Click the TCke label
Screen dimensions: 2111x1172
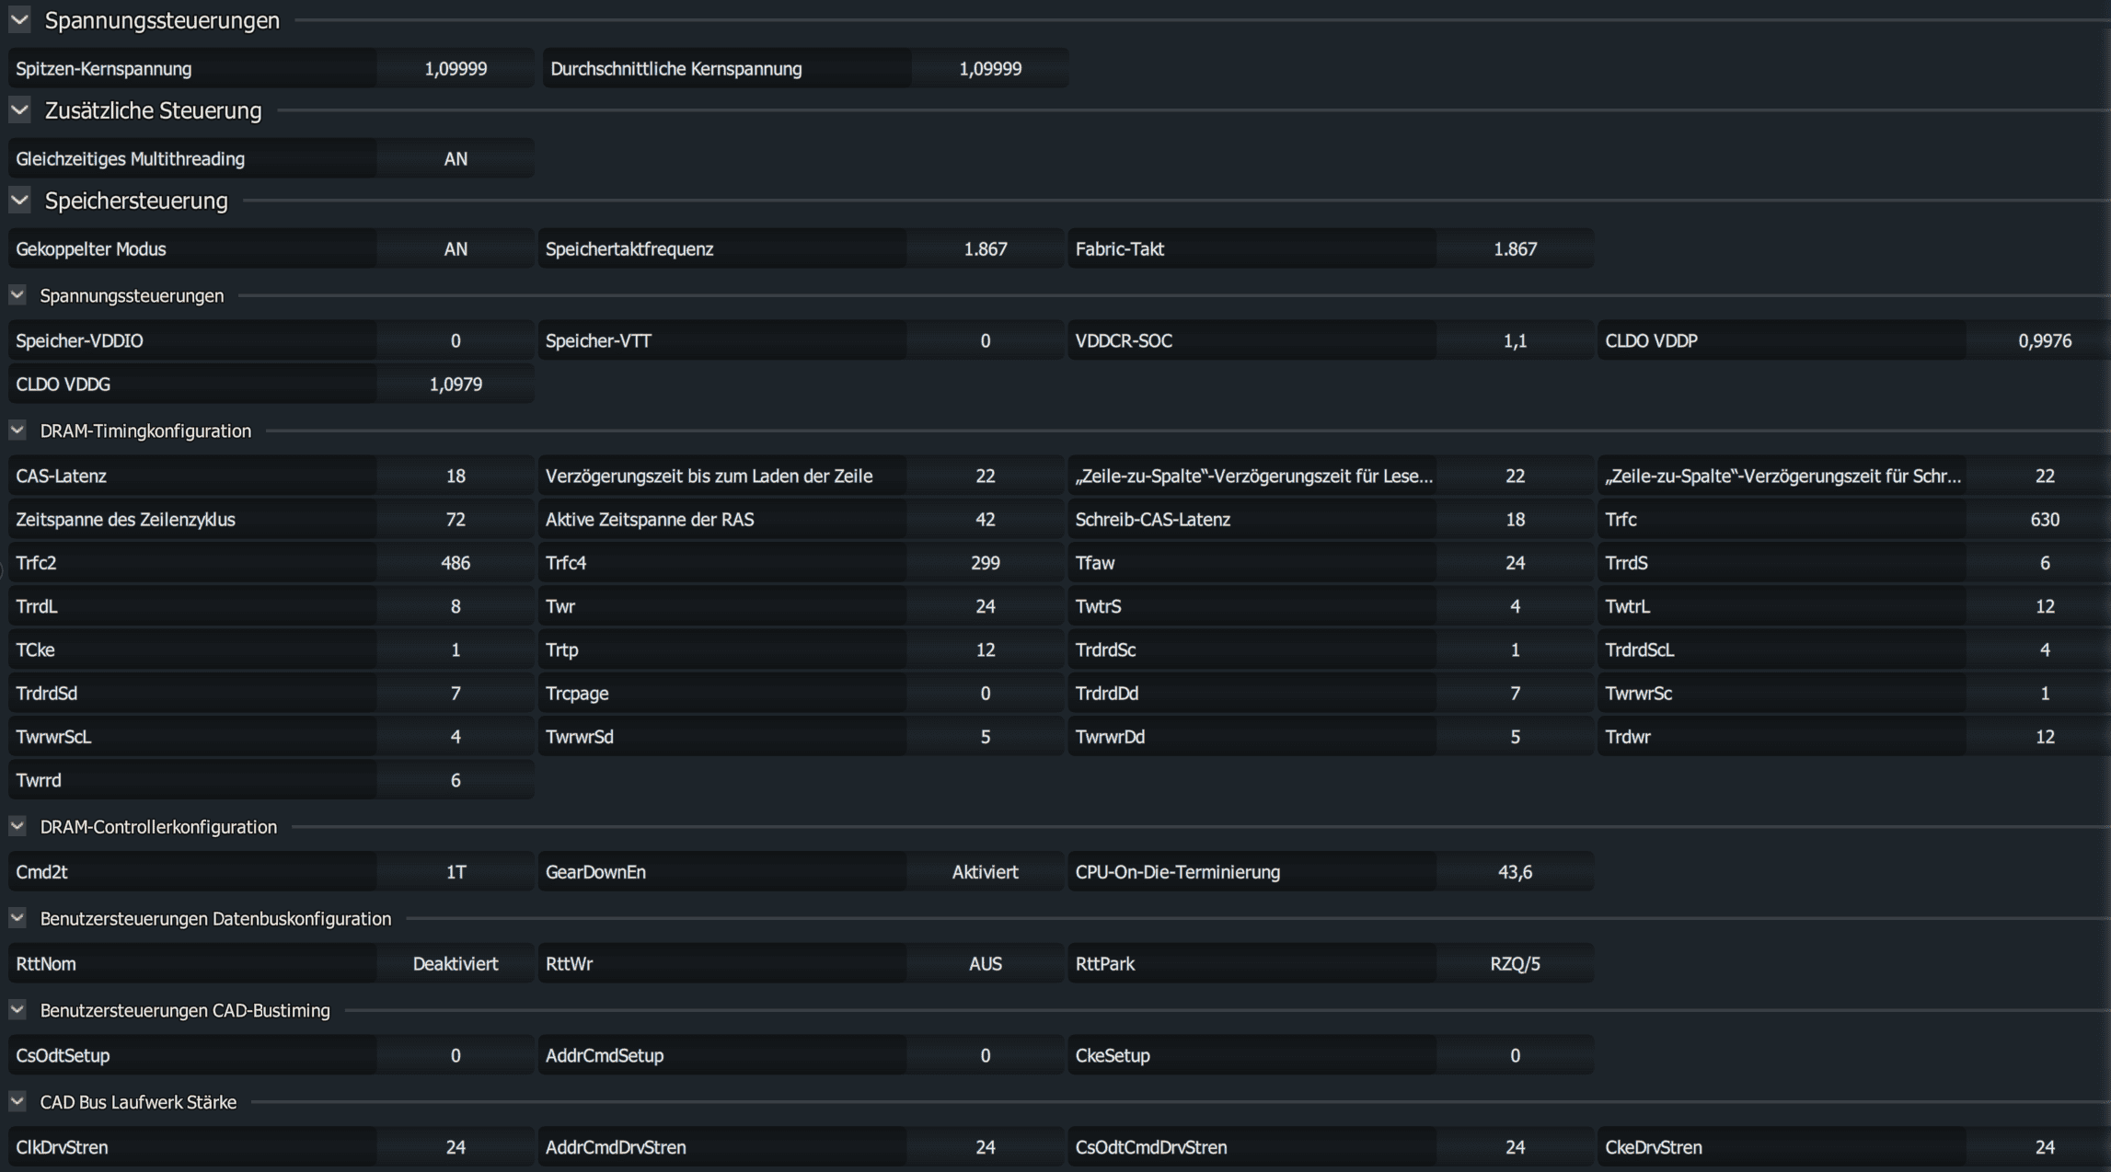[x=35, y=649]
